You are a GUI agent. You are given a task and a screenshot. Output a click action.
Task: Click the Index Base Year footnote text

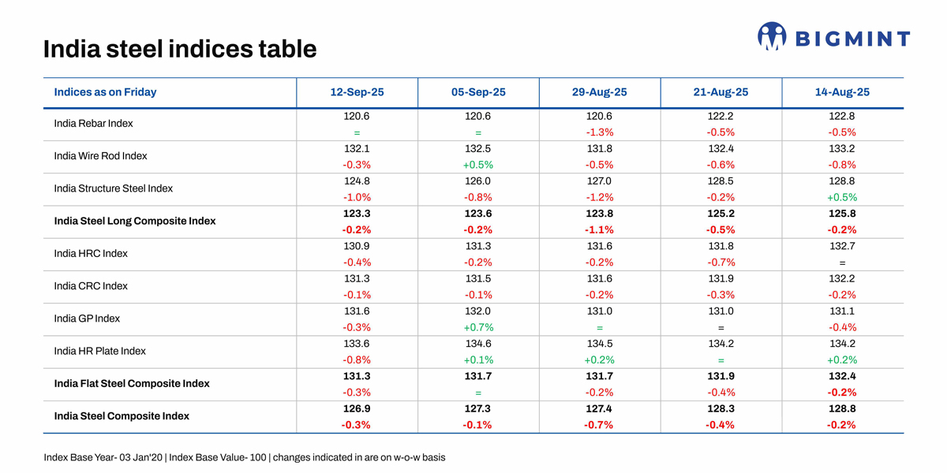point(244,458)
